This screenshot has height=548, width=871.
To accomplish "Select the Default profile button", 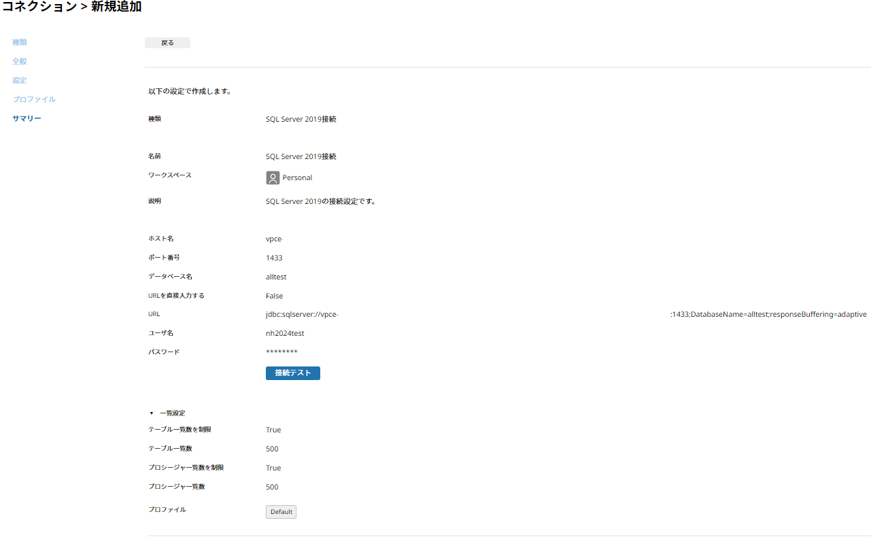I will tap(281, 512).
